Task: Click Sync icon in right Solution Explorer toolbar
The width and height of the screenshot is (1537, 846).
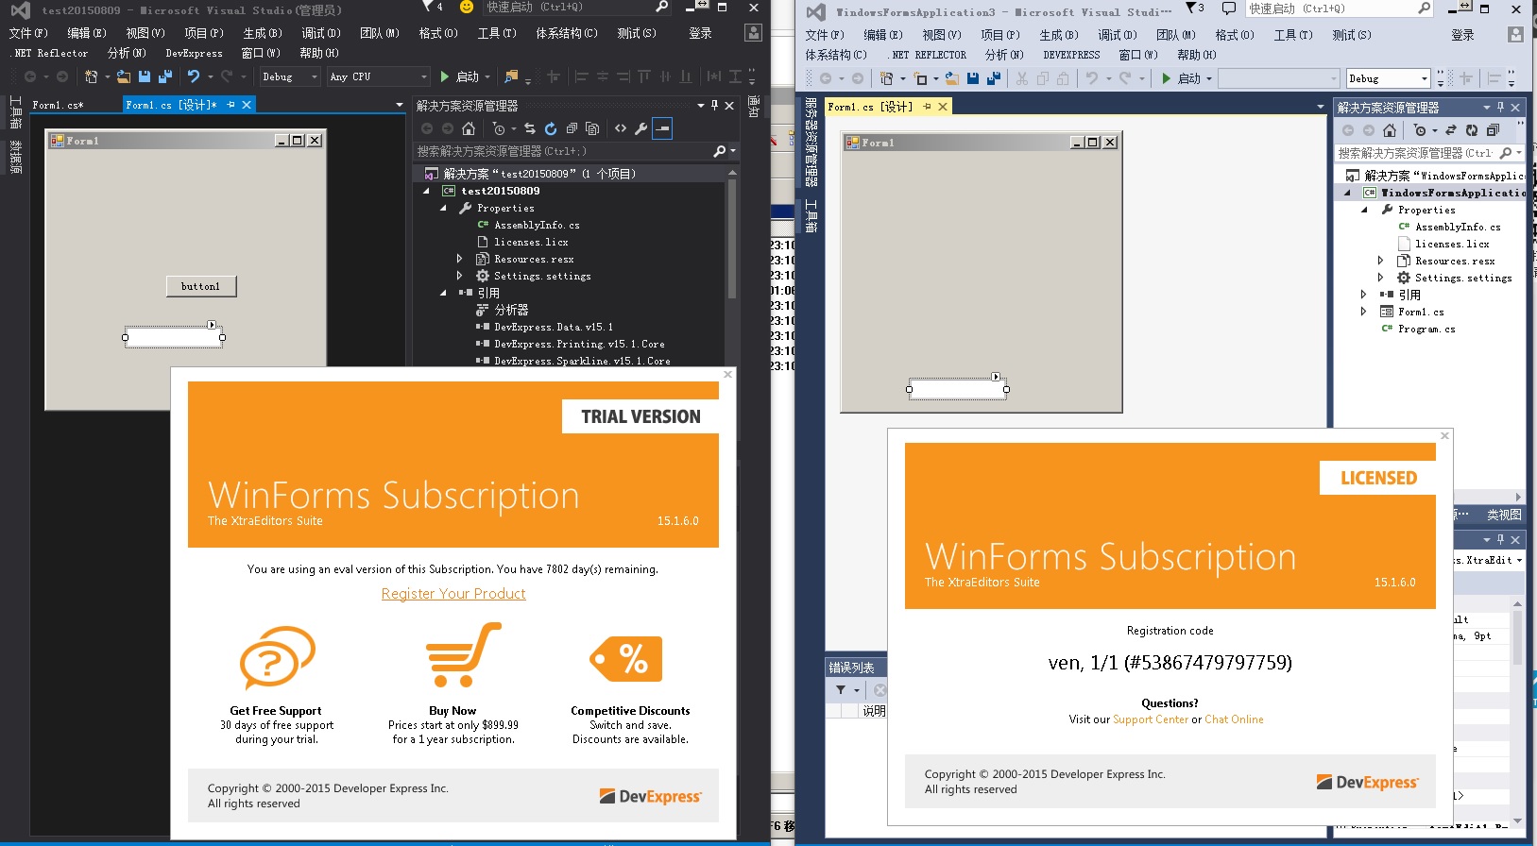Action: [x=1451, y=130]
